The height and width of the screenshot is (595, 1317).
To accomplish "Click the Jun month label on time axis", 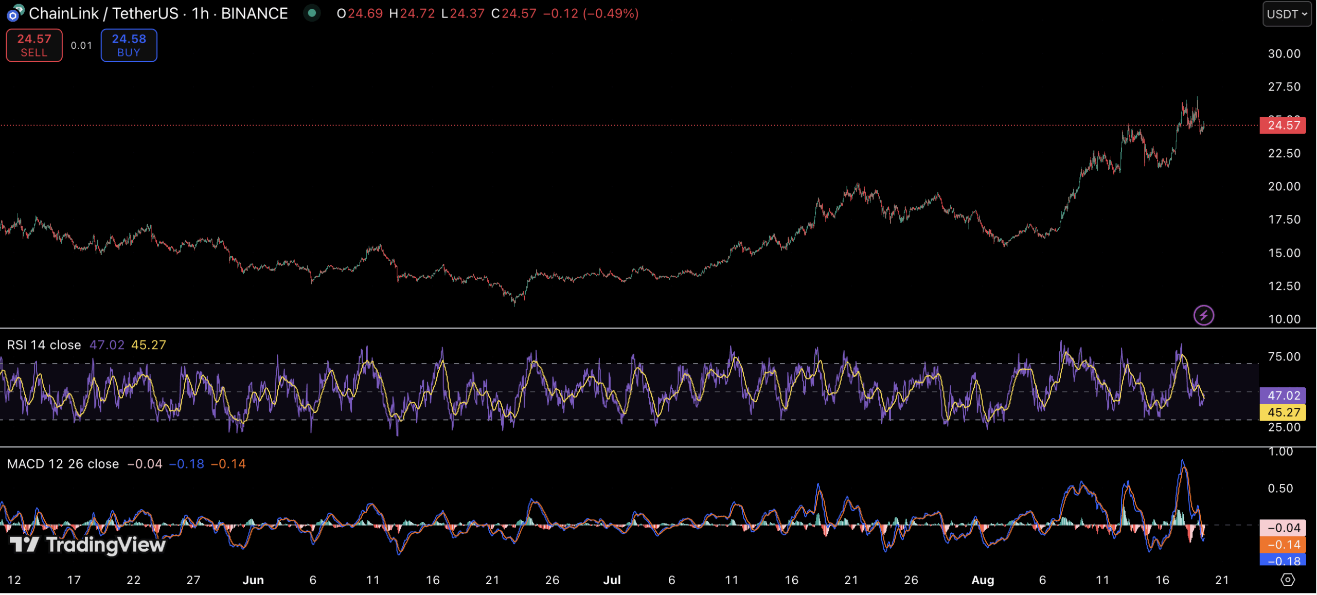I will pyautogui.click(x=253, y=580).
